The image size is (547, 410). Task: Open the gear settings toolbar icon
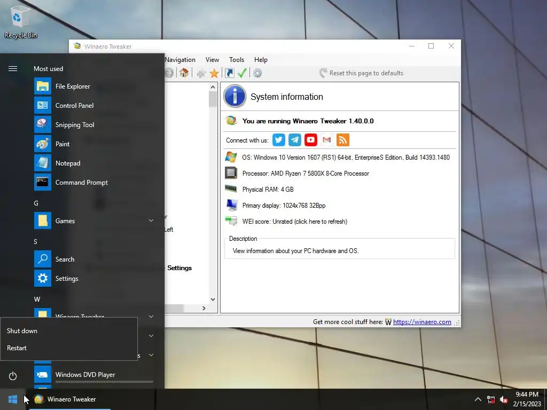pyautogui.click(x=257, y=73)
